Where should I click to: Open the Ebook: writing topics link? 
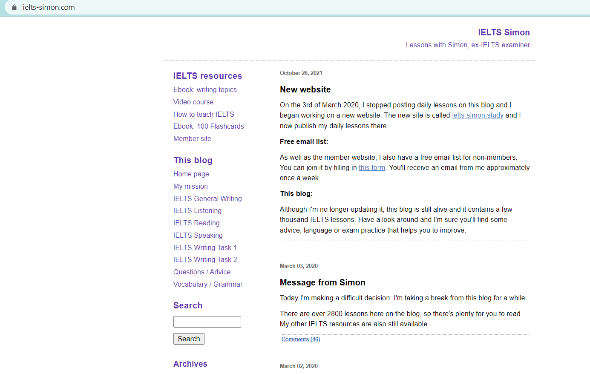205,89
